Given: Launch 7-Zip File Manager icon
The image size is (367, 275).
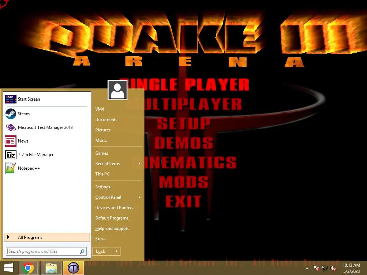Looking at the screenshot, I should tap(10, 155).
